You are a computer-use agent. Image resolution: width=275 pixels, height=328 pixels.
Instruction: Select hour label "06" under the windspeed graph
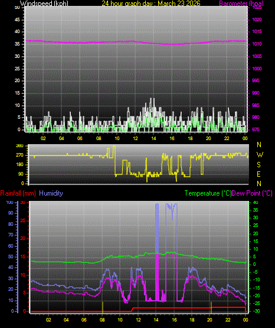(80, 138)
